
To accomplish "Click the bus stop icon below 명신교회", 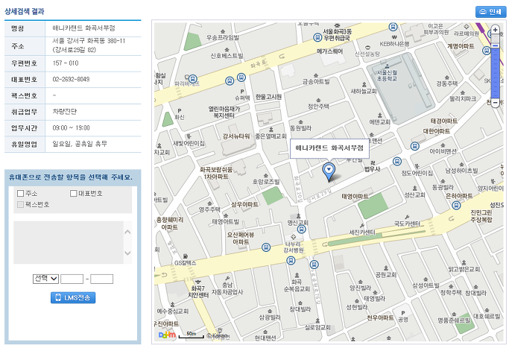I will click(302, 230).
